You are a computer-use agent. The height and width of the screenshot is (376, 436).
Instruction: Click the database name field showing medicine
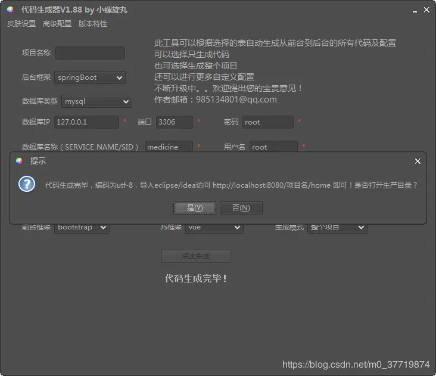[x=169, y=146]
